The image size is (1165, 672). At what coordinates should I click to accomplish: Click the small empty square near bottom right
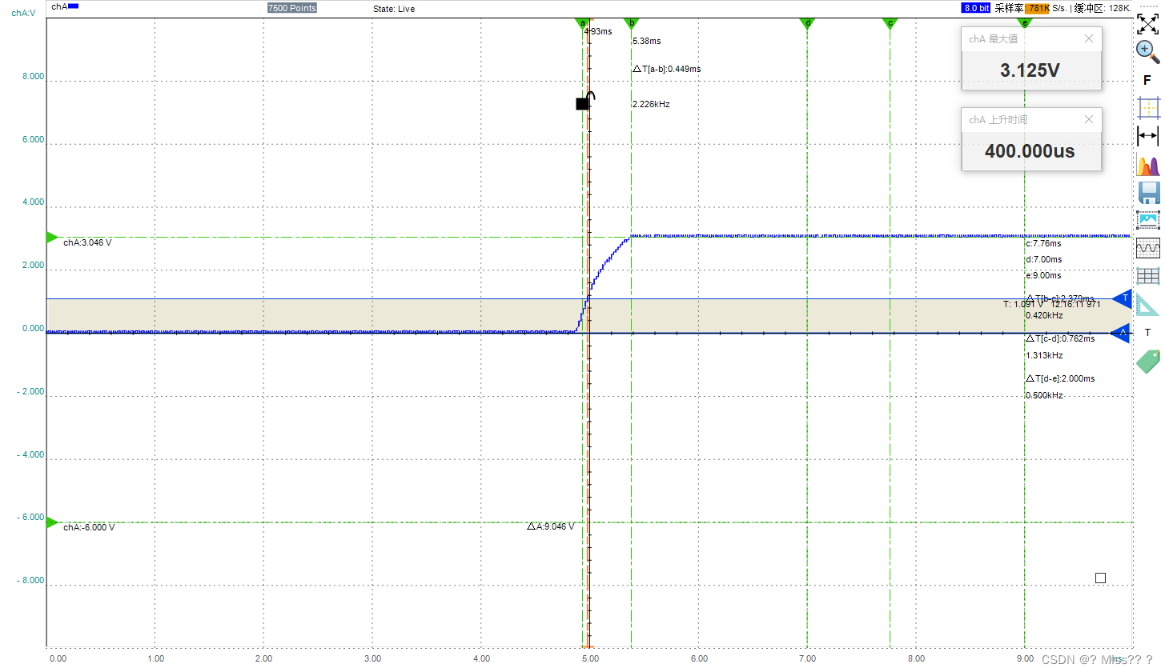click(x=1100, y=578)
